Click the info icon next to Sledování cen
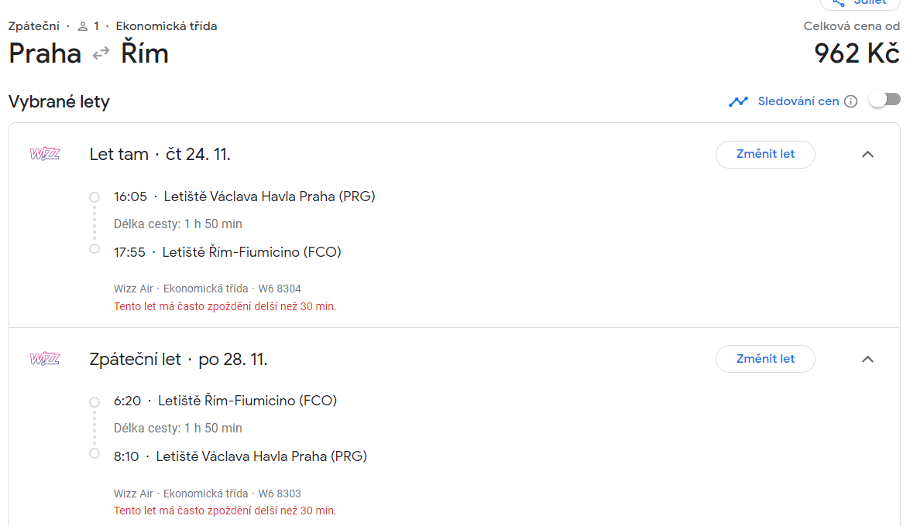910x526 pixels. click(851, 101)
